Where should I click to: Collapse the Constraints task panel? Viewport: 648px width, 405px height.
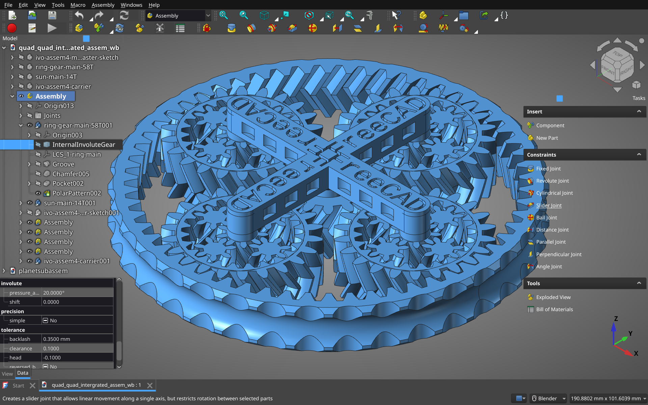pyautogui.click(x=639, y=155)
